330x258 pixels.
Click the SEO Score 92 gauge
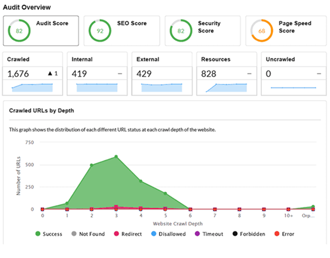point(100,31)
